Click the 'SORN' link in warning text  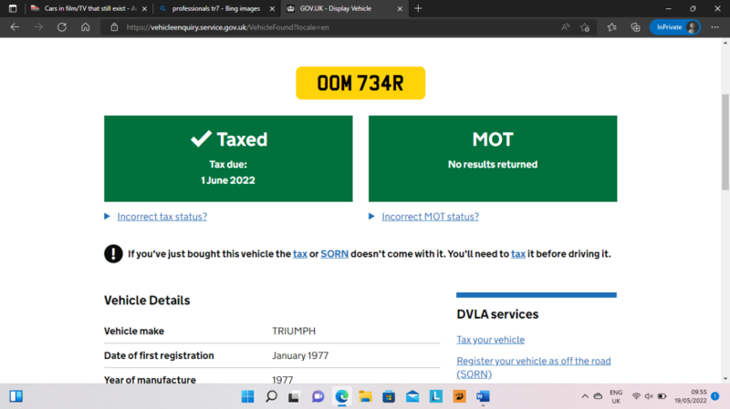click(x=334, y=254)
